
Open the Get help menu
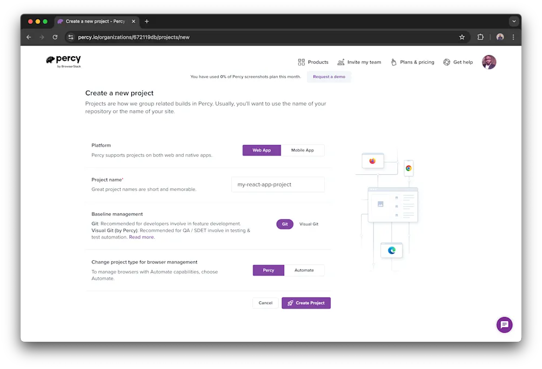pyautogui.click(x=458, y=62)
